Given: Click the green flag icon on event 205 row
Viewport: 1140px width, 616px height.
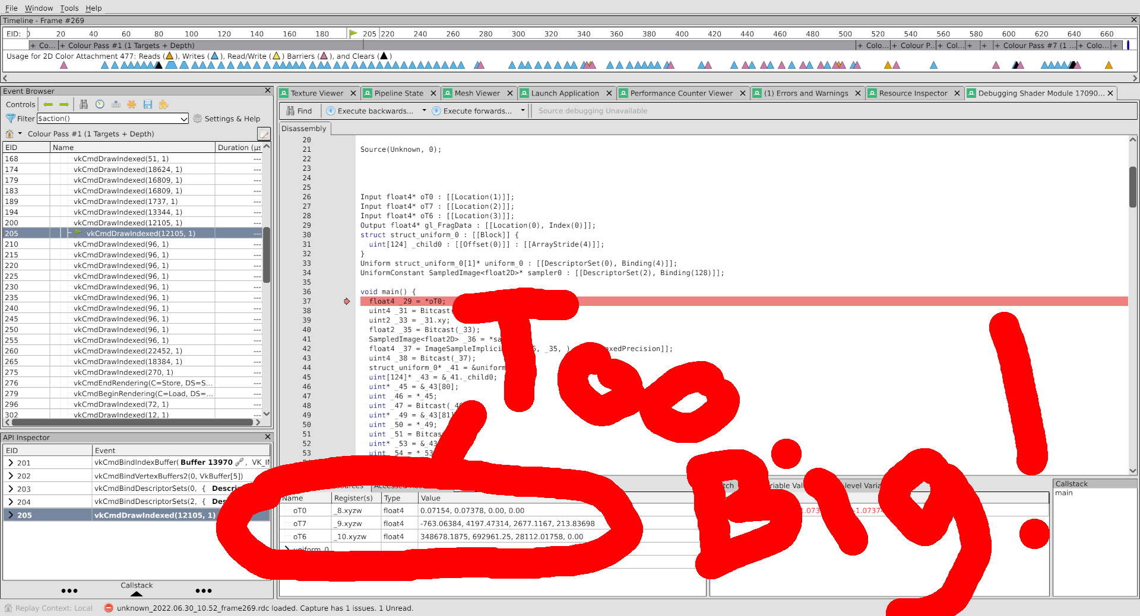Looking at the screenshot, I should coord(78,233).
